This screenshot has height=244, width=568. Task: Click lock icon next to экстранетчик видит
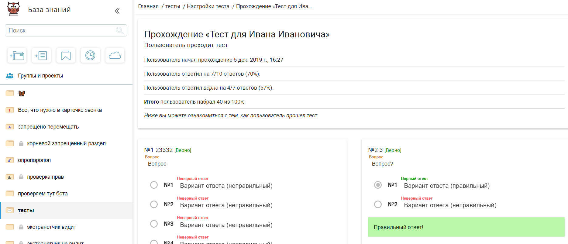(x=21, y=227)
